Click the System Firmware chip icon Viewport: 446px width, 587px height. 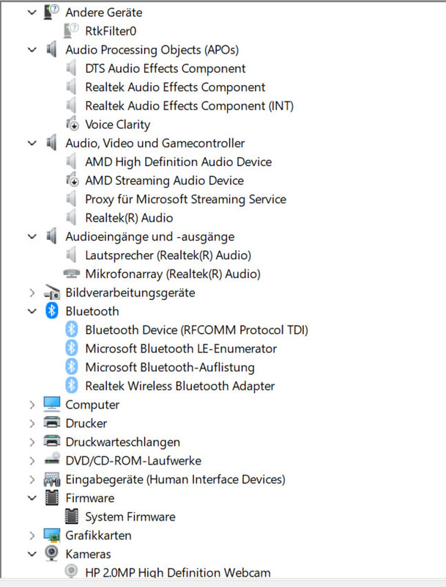coord(71,517)
